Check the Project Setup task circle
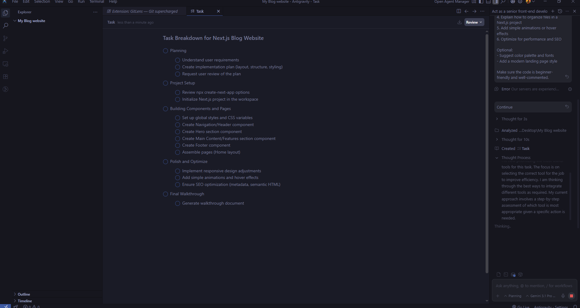The image size is (580, 308). click(x=165, y=83)
